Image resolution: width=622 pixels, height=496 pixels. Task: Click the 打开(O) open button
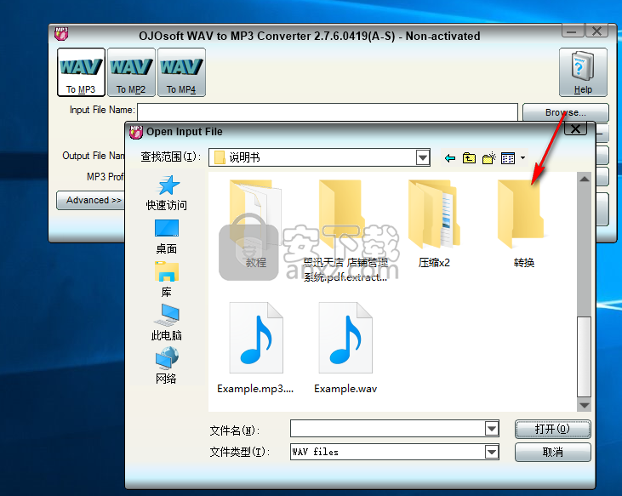(552, 429)
